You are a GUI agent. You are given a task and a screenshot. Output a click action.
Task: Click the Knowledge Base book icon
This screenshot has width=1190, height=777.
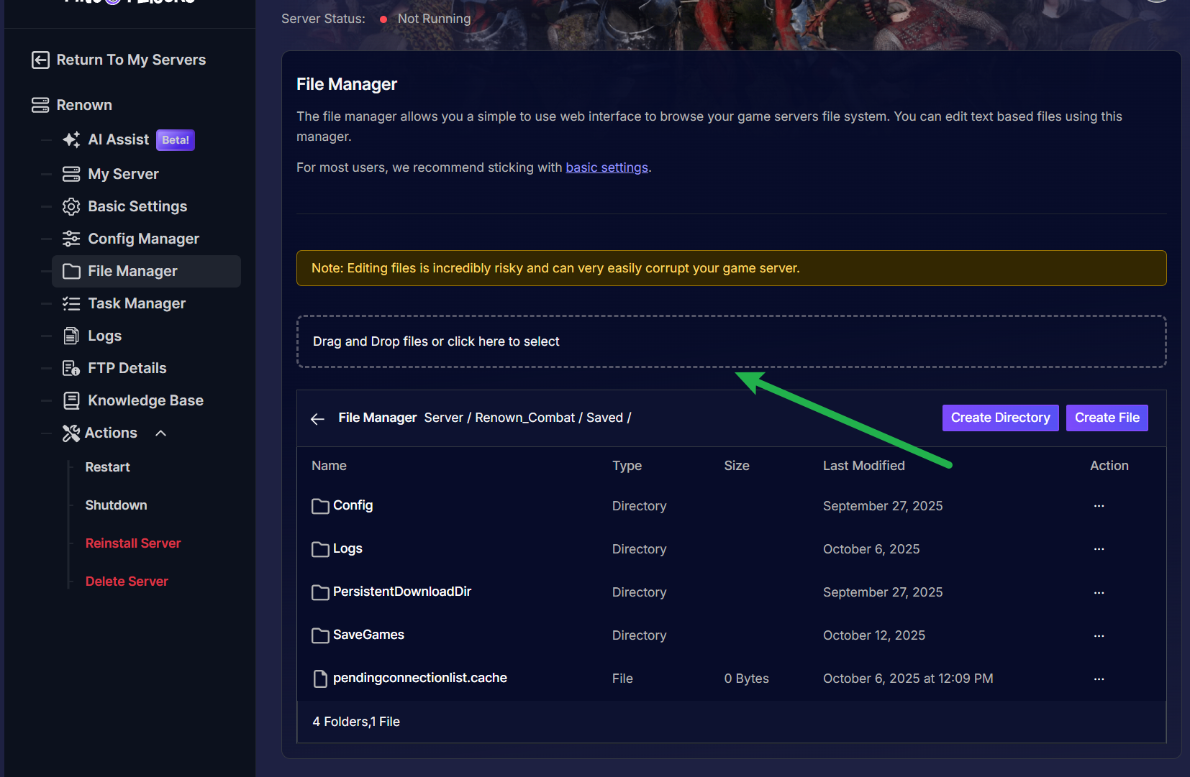coord(71,400)
